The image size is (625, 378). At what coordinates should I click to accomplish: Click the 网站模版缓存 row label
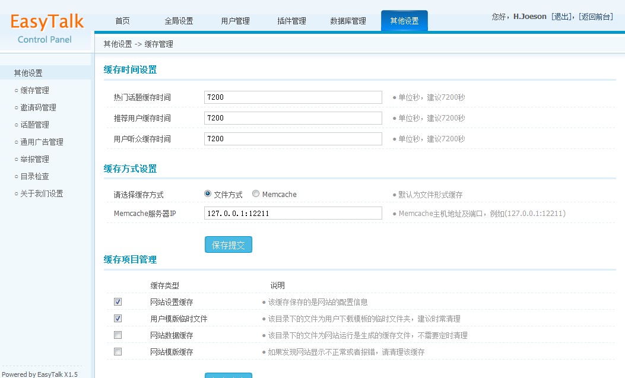[x=172, y=352]
